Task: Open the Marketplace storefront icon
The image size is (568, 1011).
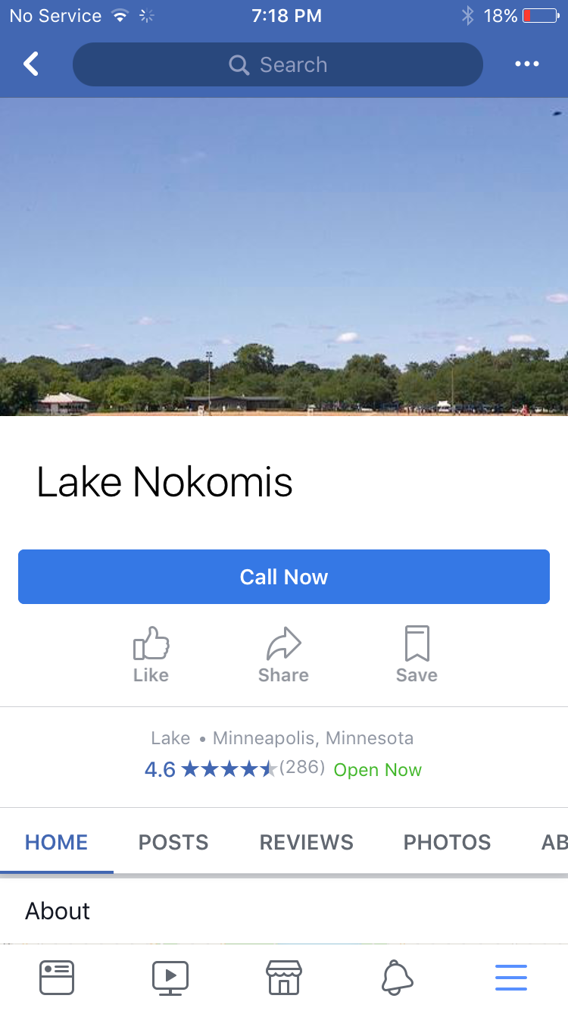Action: (x=284, y=978)
